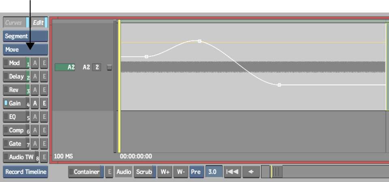Image resolution: width=389 pixels, height=182 pixels.
Task: Click the vertical track divider bar
Action: click(x=115, y=86)
